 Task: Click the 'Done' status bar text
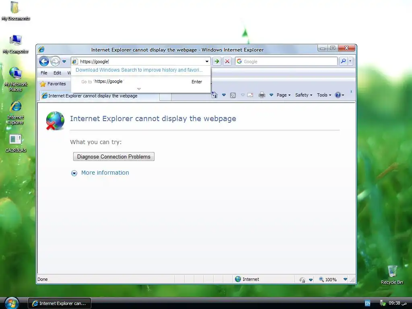43,279
